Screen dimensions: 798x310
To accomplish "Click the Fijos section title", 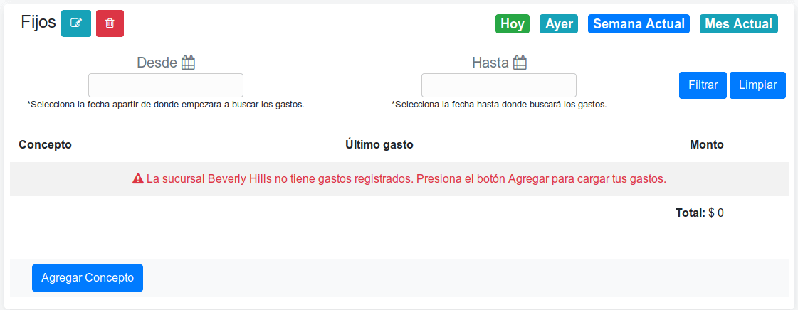I will 38,22.
